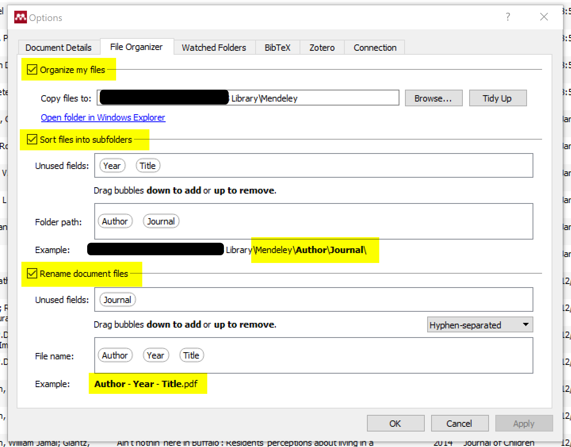Screen dimensions: 571x447
Task: Click the help question mark button
Action: click(508, 17)
